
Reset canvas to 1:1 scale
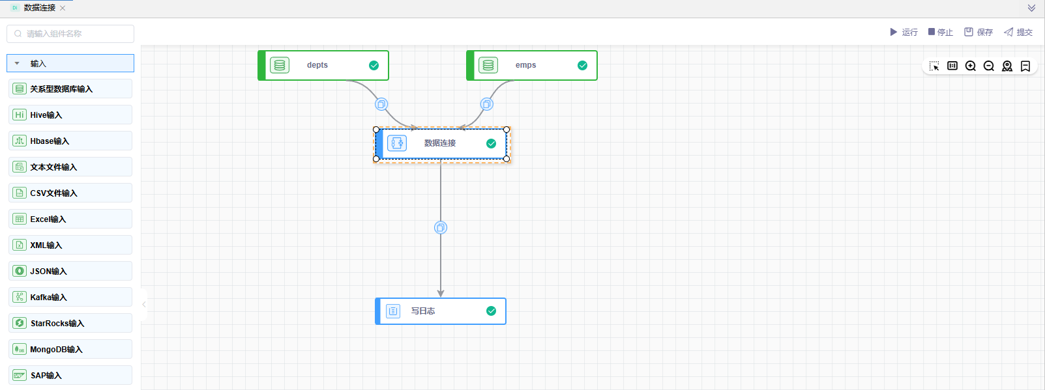(952, 66)
